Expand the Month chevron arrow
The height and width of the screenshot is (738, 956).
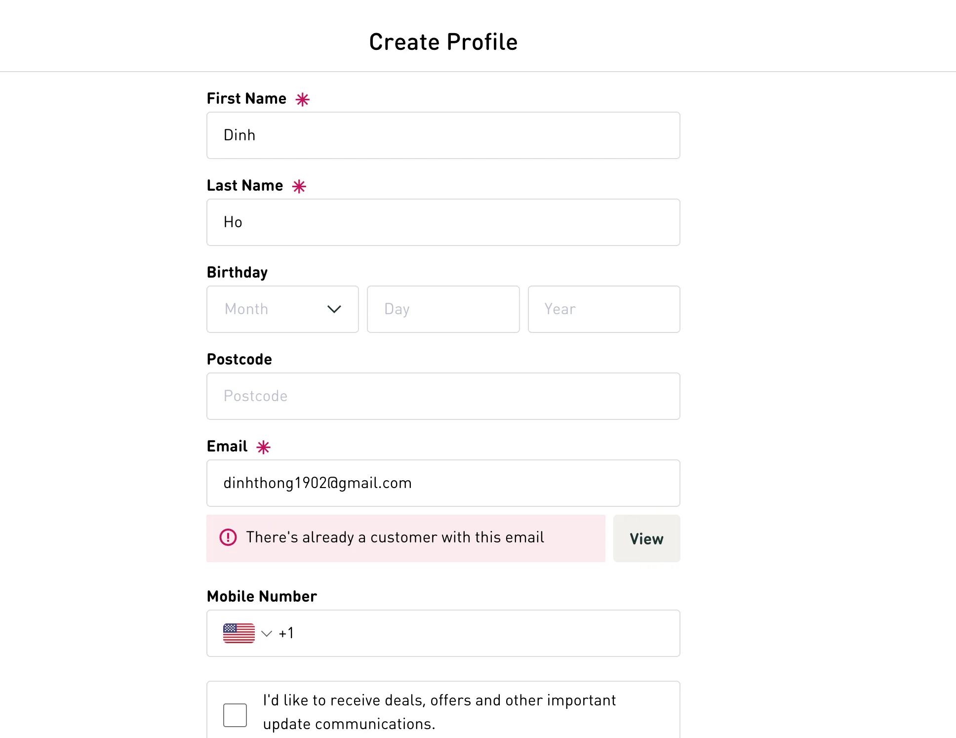(334, 309)
